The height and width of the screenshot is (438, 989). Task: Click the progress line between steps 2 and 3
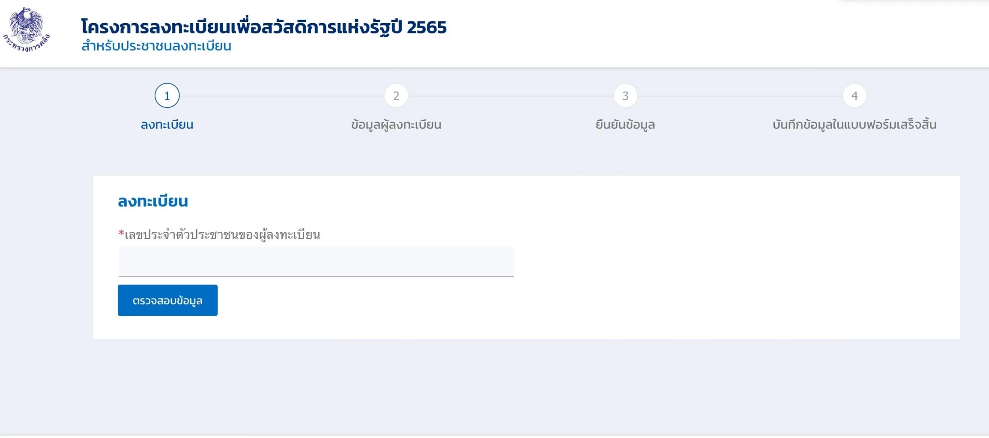(511, 96)
